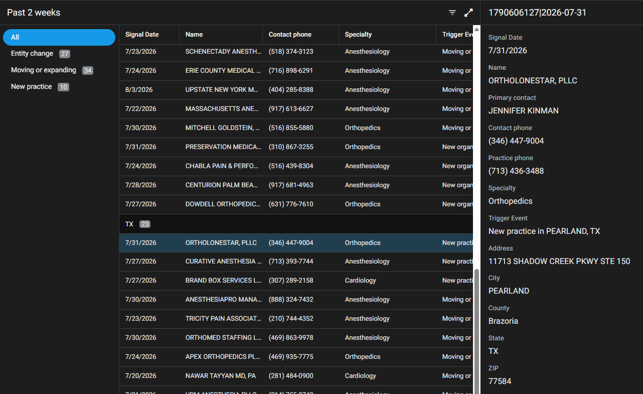Image resolution: width=643 pixels, height=394 pixels.
Task: Collapse the TX group row
Action: (x=296, y=224)
